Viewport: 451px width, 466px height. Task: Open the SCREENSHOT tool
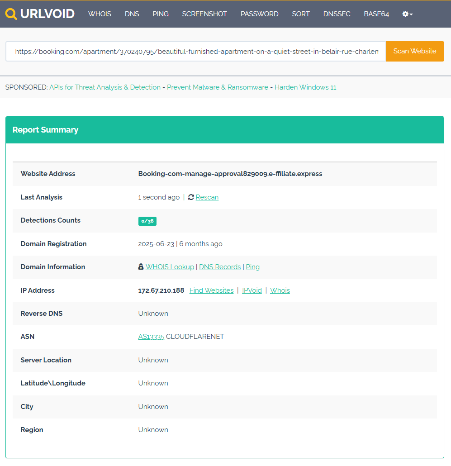204,14
